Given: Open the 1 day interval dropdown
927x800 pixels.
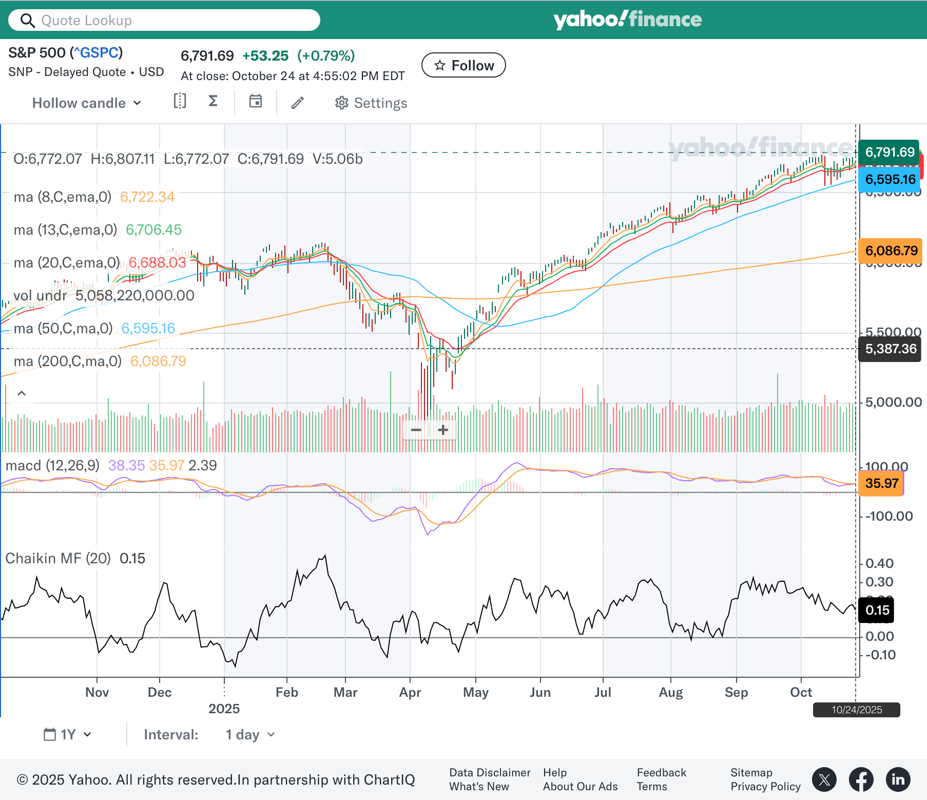Looking at the screenshot, I should [250, 735].
